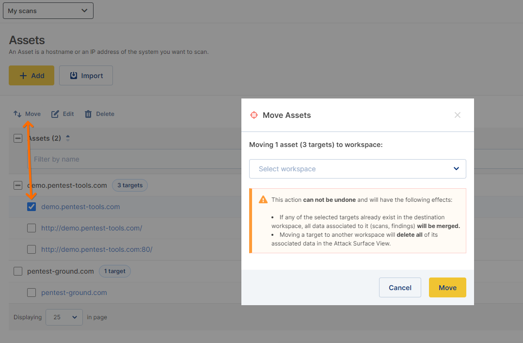Viewport: 523px width, 343px height.
Task: Click the Import download icon
Action: [73, 76]
